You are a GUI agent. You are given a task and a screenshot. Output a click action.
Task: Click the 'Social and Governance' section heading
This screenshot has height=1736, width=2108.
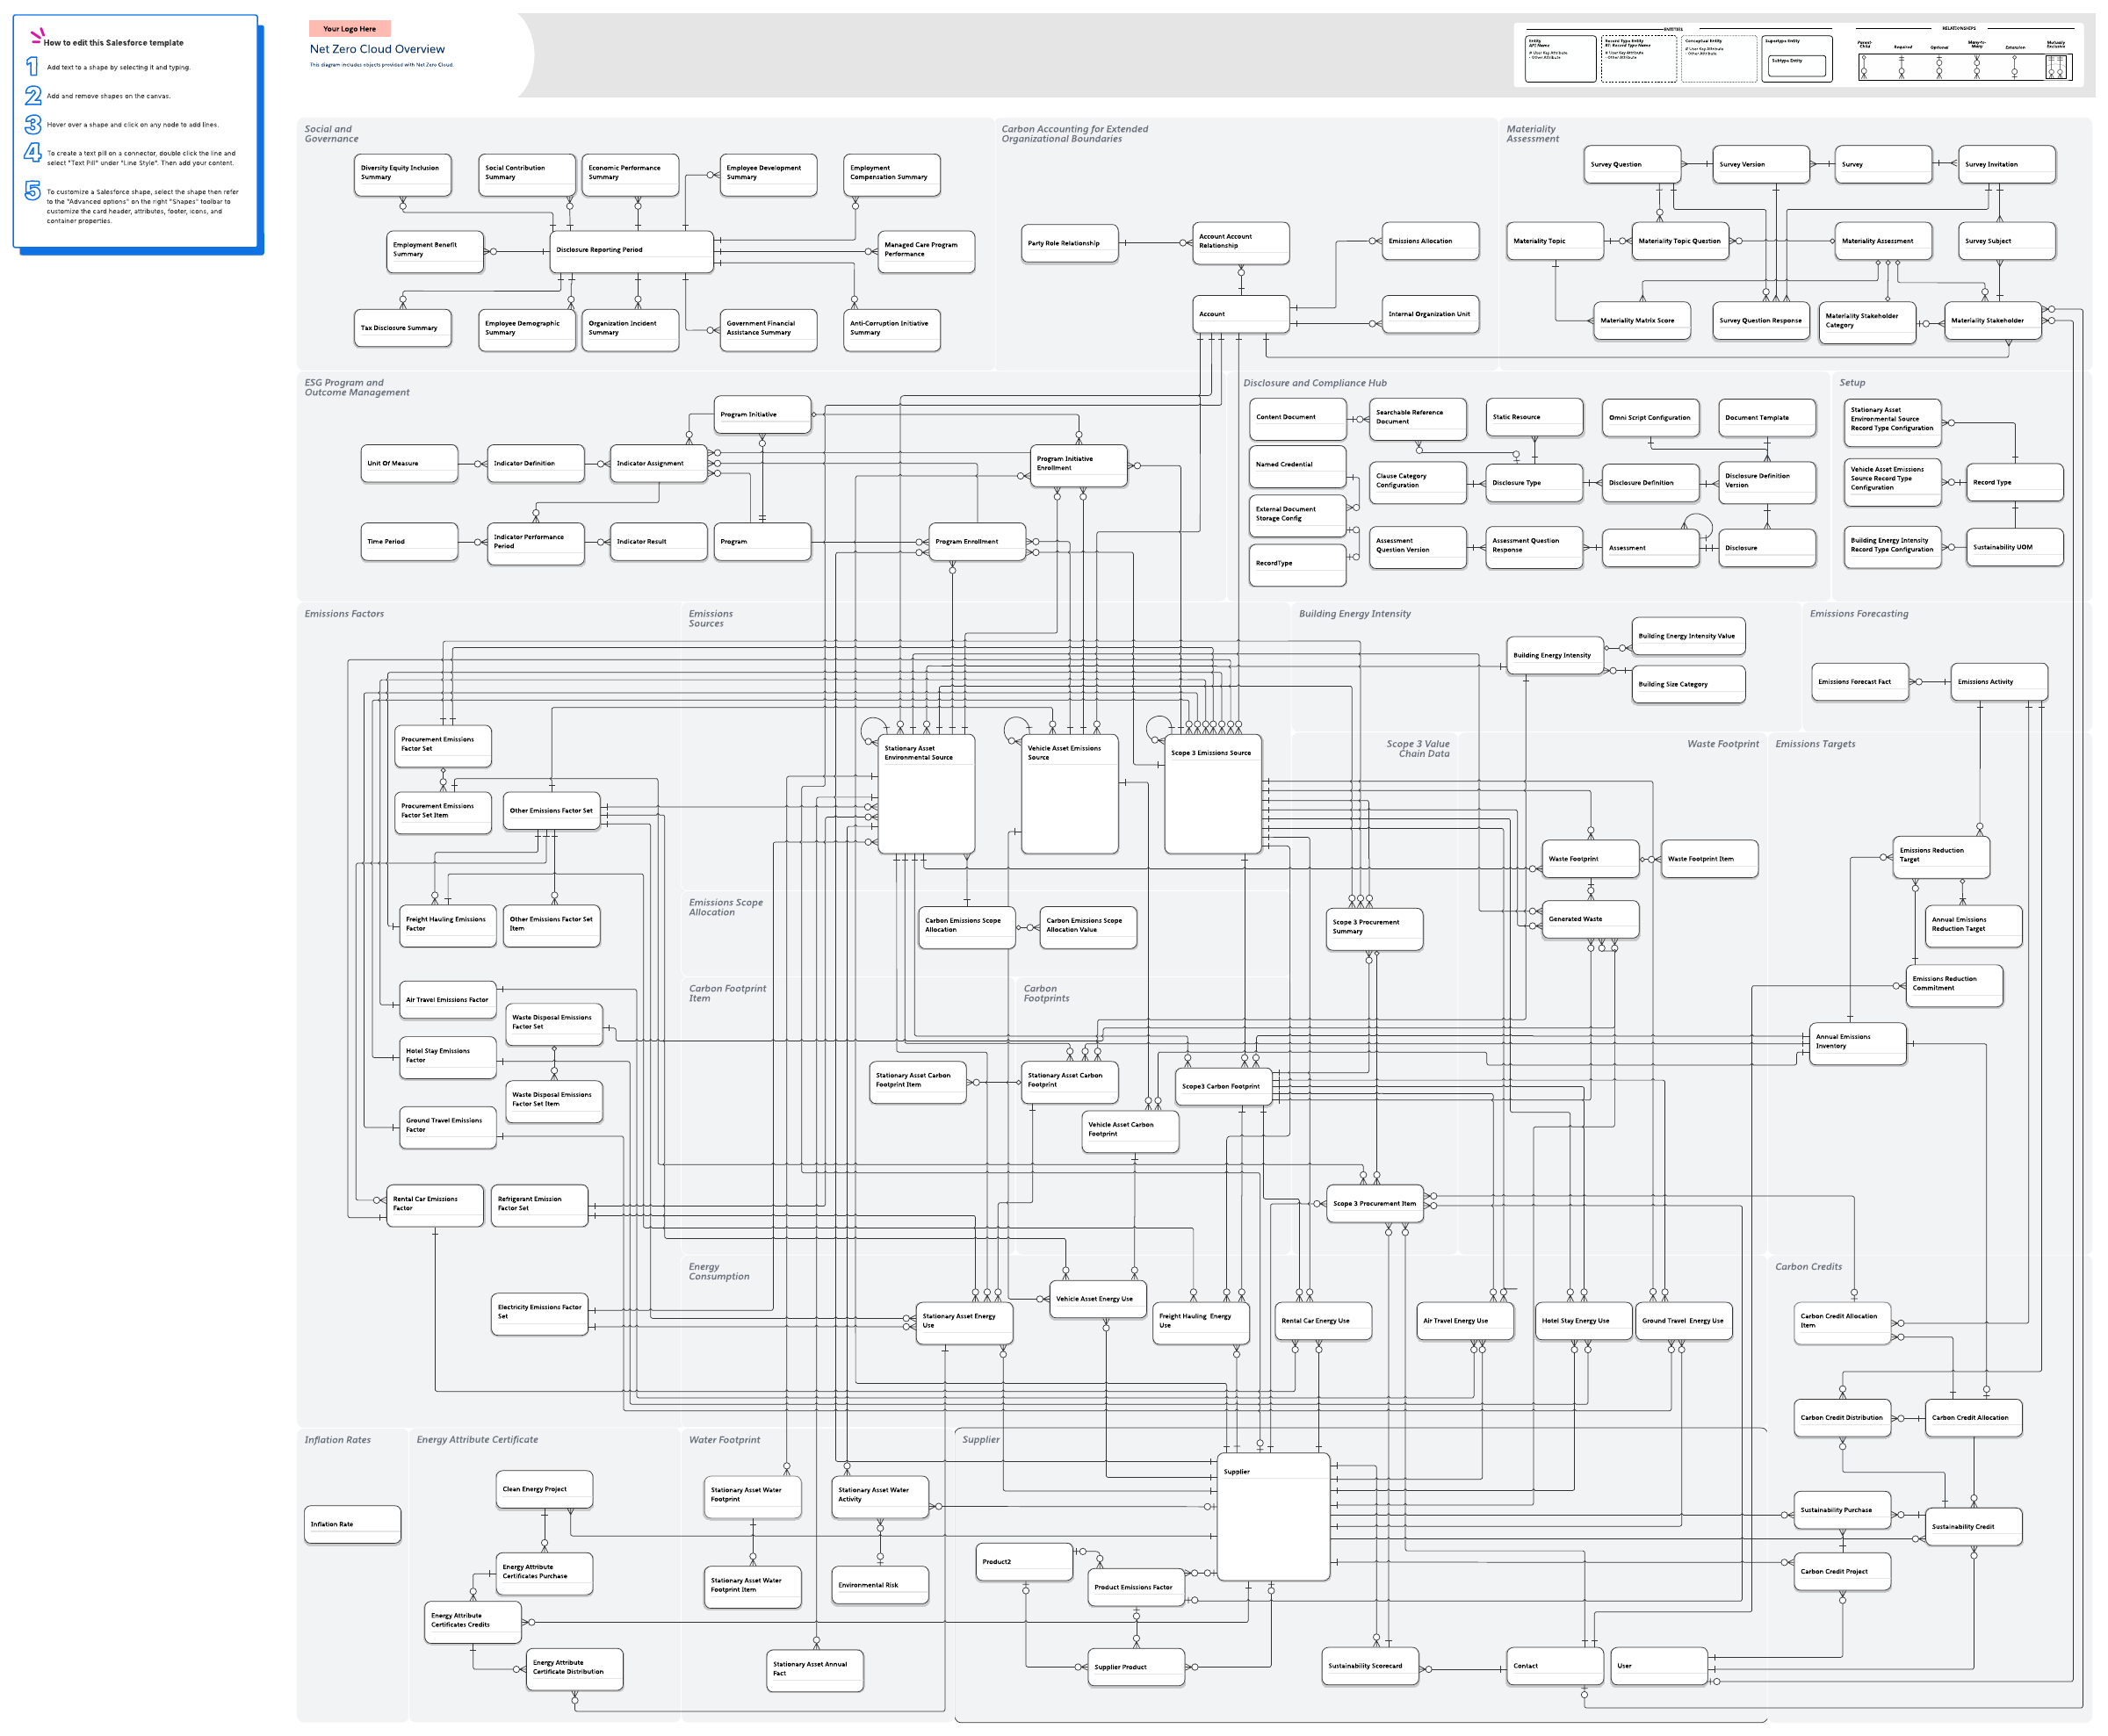pos(330,134)
